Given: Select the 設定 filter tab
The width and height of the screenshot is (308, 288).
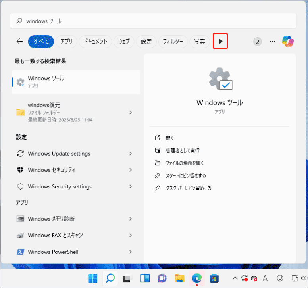Looking at the screenshot, I should tap(146, 41).
